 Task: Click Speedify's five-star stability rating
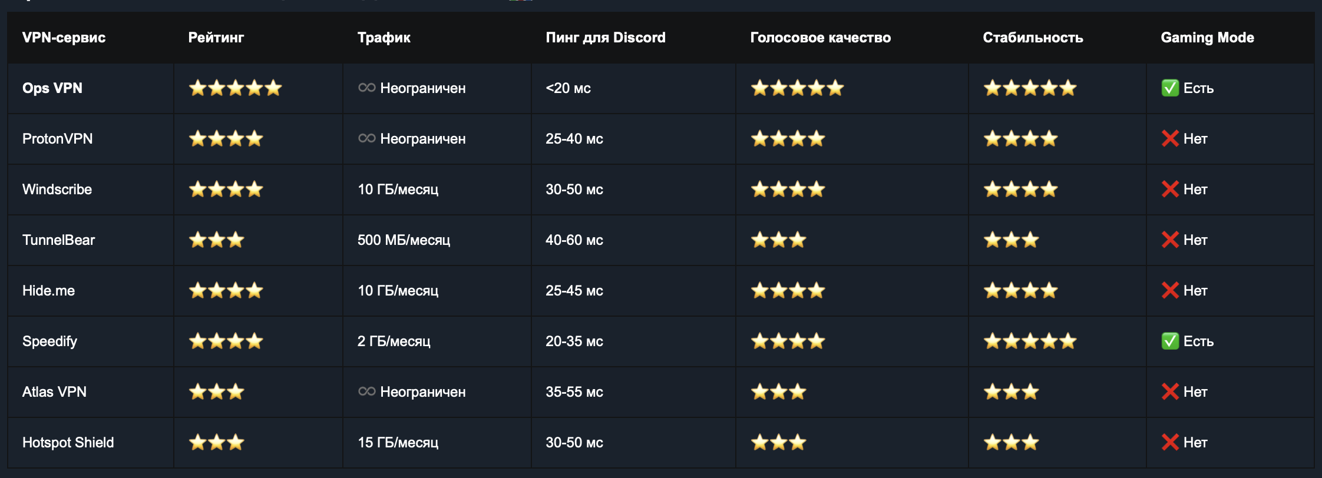pyautogui.click(x=1030, y=341)
